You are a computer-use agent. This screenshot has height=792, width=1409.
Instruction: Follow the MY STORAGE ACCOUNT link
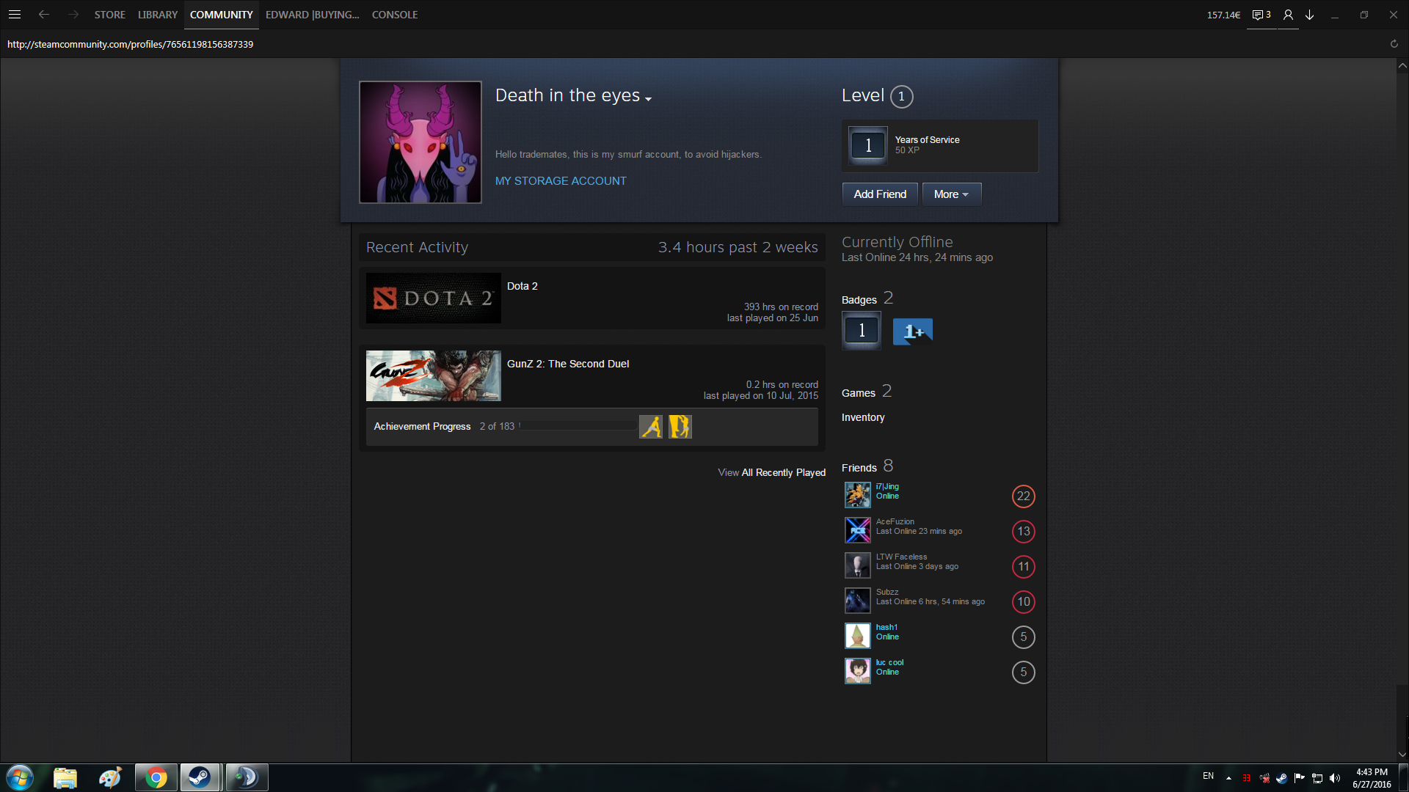[560, 181]
